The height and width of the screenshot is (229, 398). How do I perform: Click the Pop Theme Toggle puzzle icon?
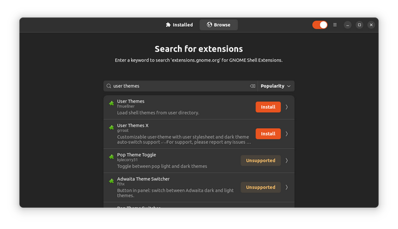(x=111, y=157)
